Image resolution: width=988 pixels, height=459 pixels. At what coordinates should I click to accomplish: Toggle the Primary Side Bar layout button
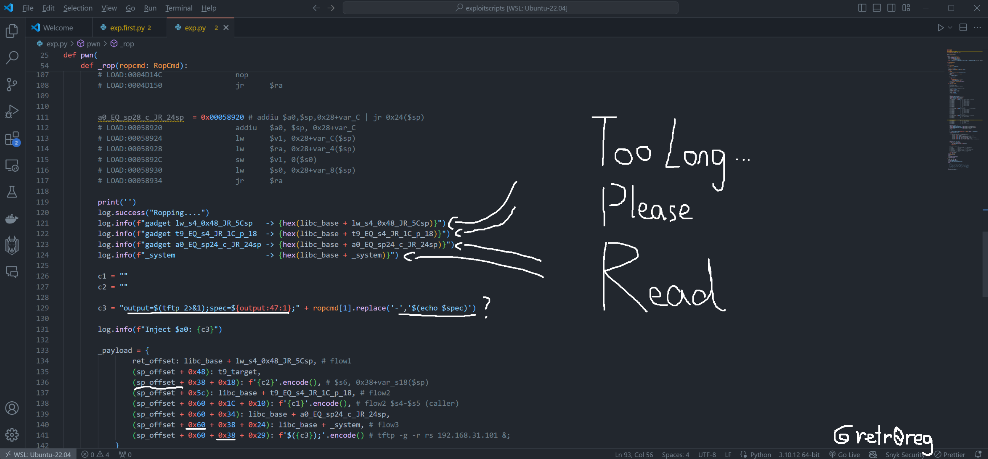click(862, 8)
